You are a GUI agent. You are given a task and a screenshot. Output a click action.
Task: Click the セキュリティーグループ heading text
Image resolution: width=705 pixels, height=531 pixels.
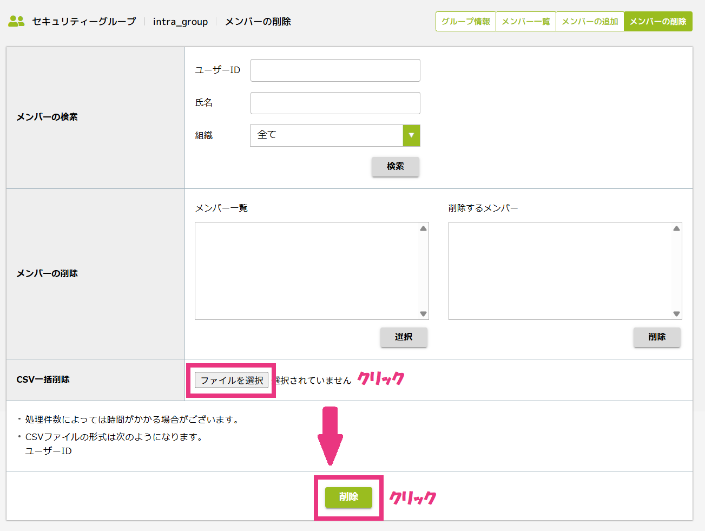[x=84, y=22]
